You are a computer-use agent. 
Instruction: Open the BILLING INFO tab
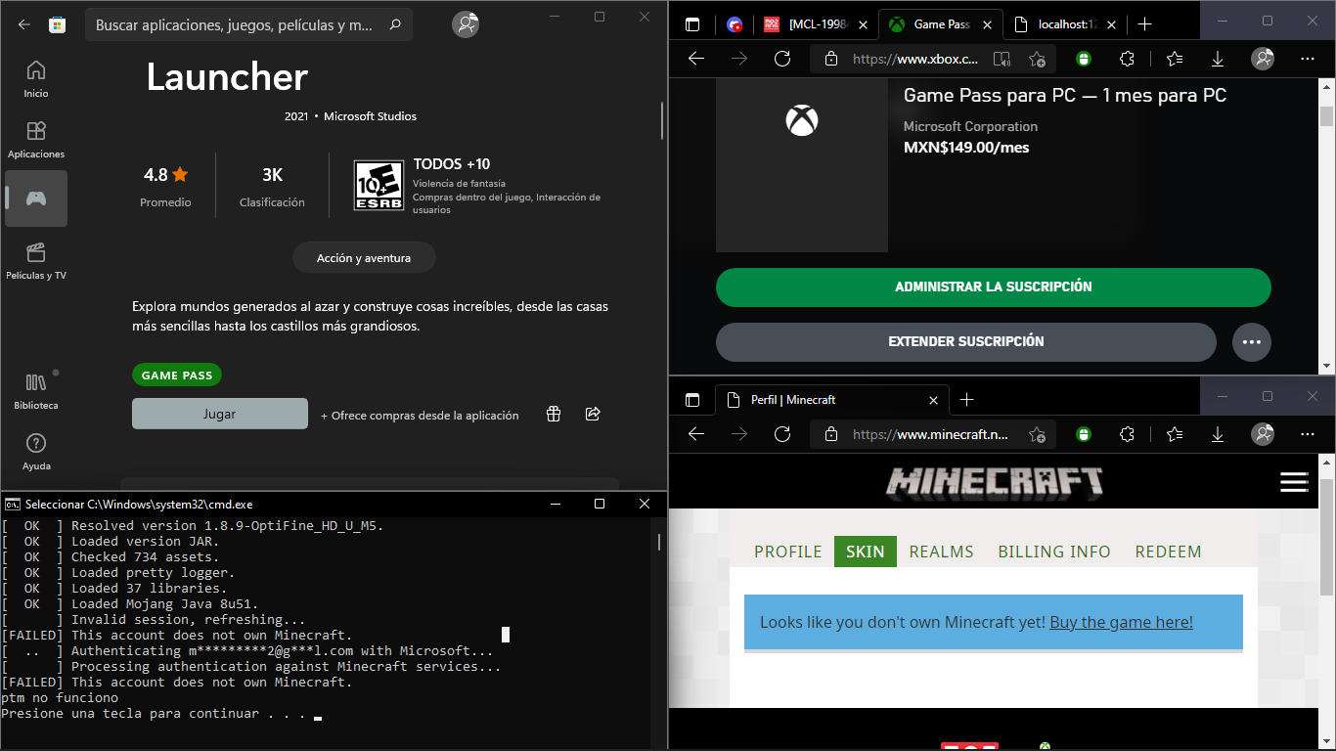[1054, 552]
